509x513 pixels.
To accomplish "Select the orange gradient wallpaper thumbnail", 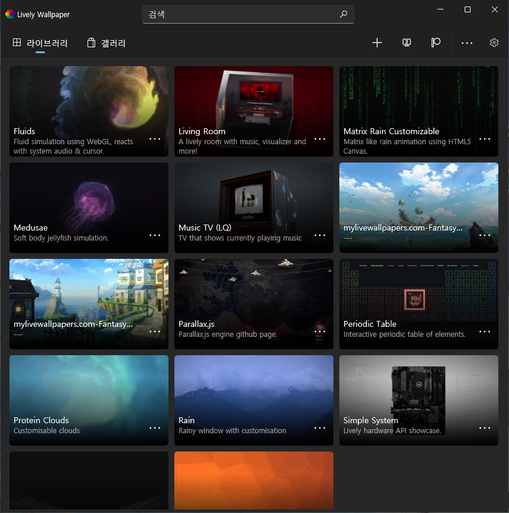I will click(x=254, y=480).
